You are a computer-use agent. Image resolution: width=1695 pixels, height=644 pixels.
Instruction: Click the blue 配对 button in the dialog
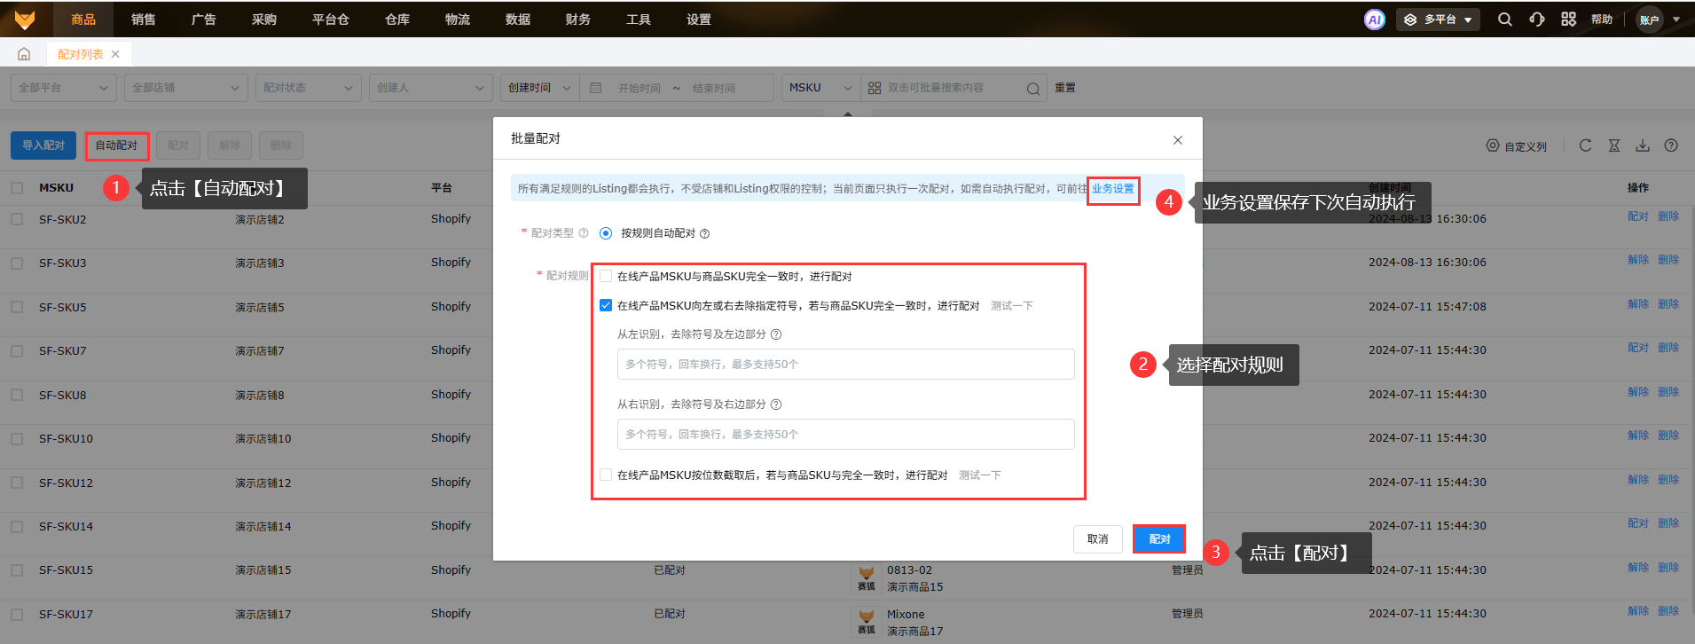pyautogui.click(x=1159, y=539)
